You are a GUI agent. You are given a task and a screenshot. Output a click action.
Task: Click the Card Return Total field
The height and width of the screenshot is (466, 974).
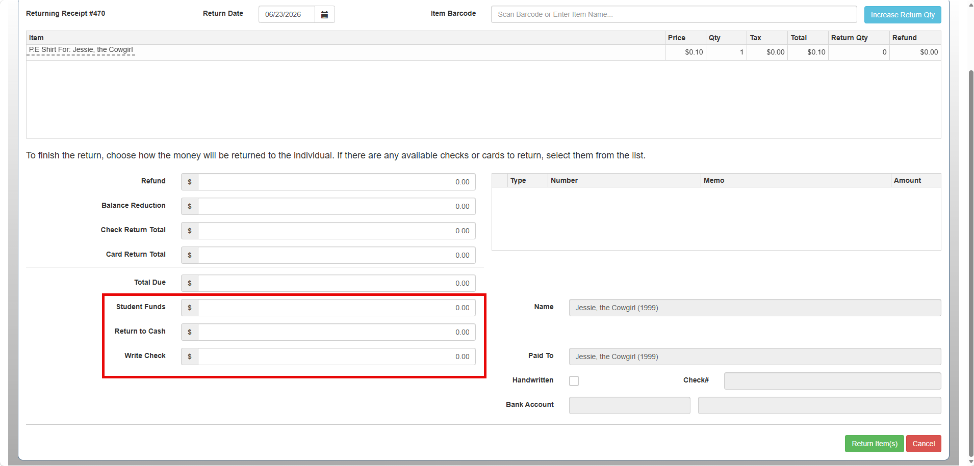pyautogui.click(x=337, y=255)
